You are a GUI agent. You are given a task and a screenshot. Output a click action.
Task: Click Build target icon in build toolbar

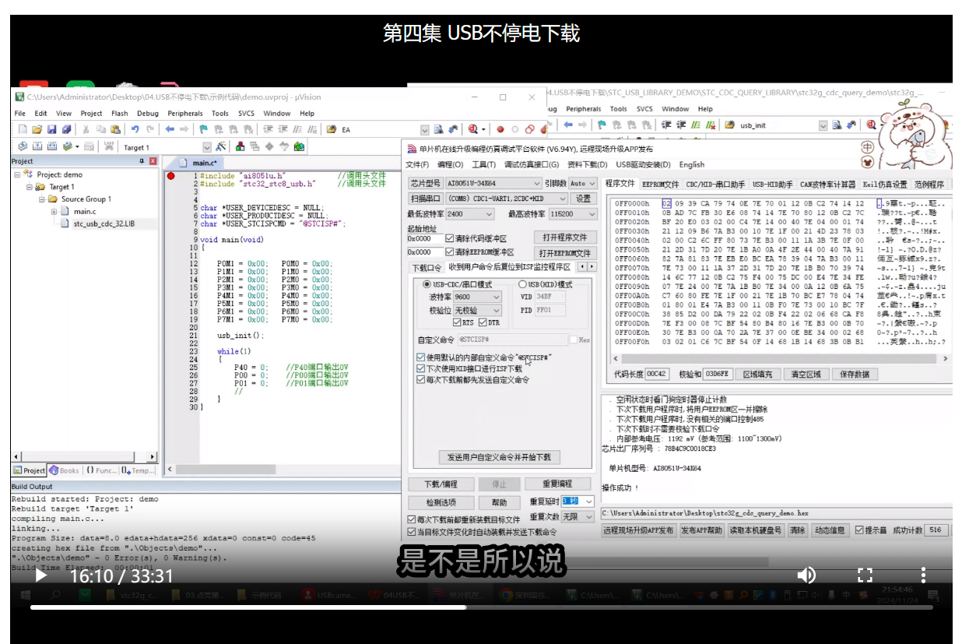[37, 146]
